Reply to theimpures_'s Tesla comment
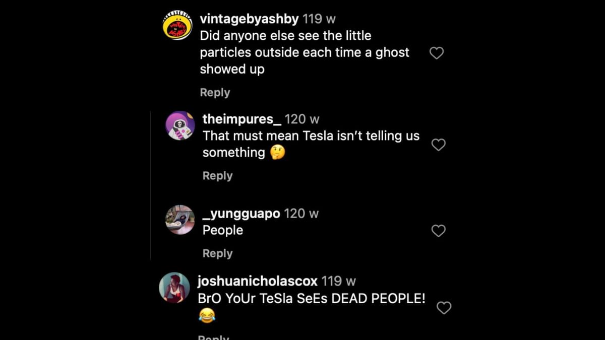605x340 pixels. point(218,175)
